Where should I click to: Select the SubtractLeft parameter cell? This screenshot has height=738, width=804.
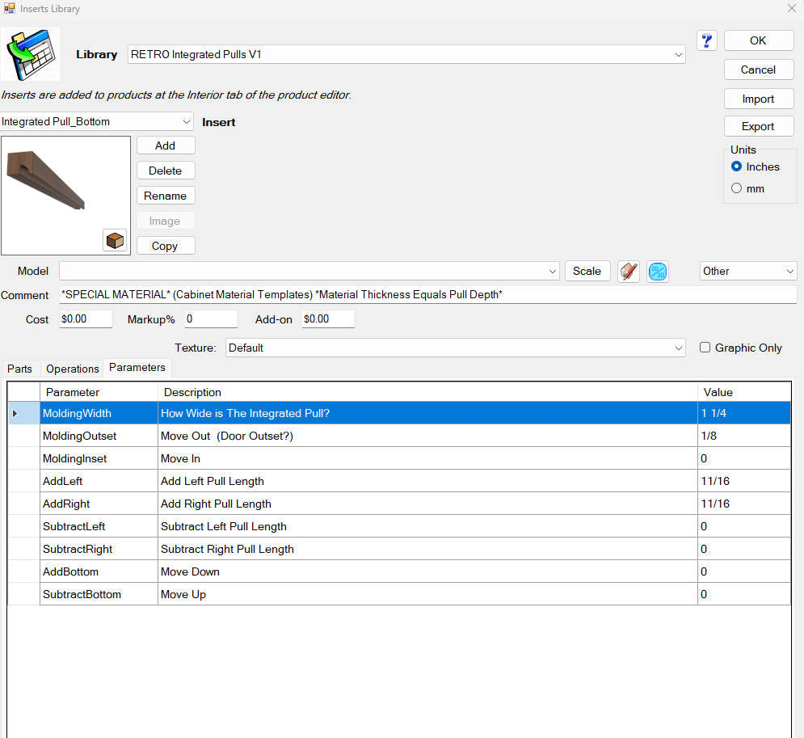pos(99,525)
